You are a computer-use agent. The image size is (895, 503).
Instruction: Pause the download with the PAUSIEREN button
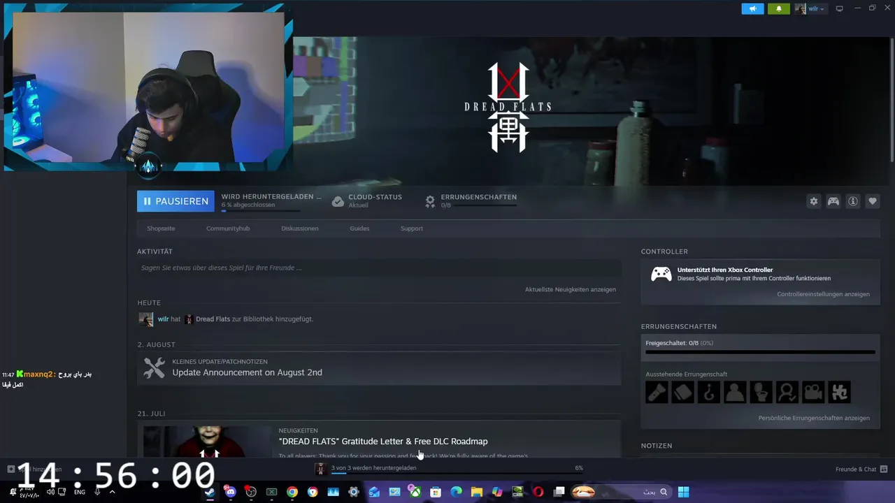click(176, 201)
